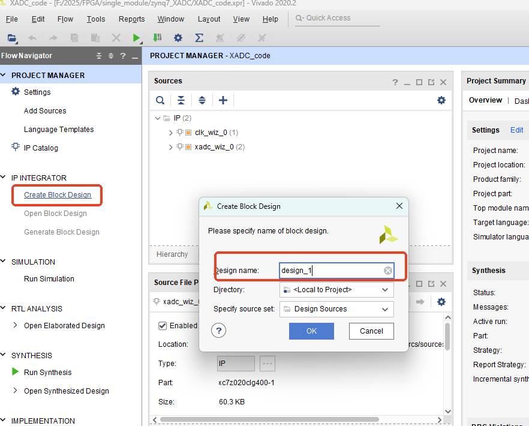
Task: Expand the xadc_wiz_0 IP node
Action: 171,147
